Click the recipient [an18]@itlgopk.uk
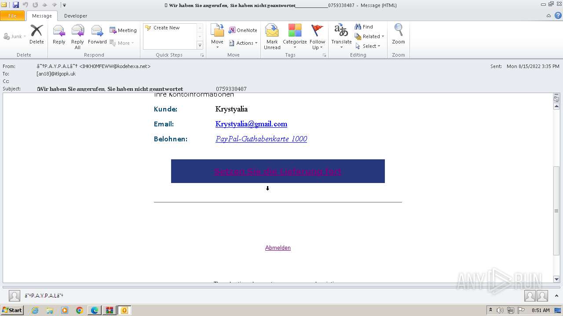This screenshot has height=316, width=563. 56,74
